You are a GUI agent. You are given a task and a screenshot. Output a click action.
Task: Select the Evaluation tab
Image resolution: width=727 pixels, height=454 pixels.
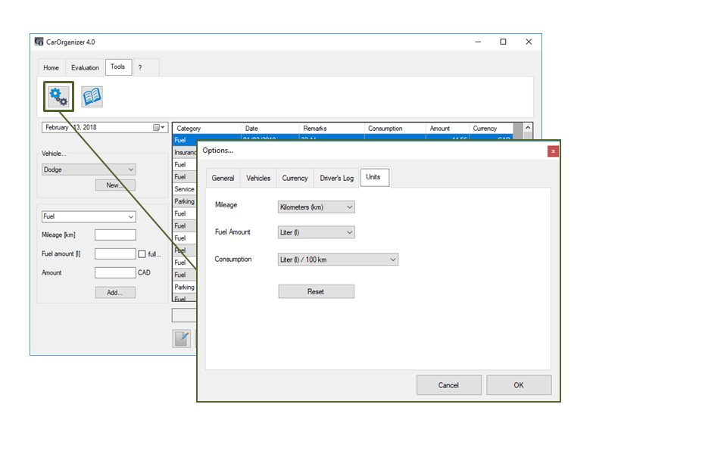(x=85, y=67)
